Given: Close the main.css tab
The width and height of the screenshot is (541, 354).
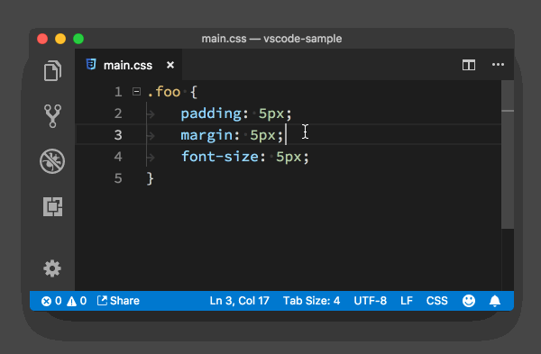Looking at the screenshot, I should [x=170, y=65].
